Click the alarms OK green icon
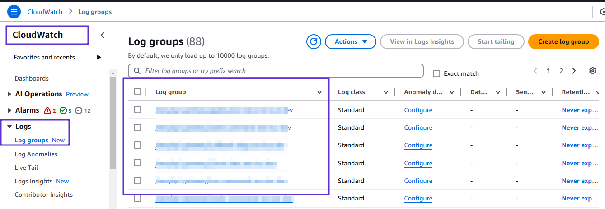Image resolution: width=605 pixels, height=209 pixels. click(63, 110)
